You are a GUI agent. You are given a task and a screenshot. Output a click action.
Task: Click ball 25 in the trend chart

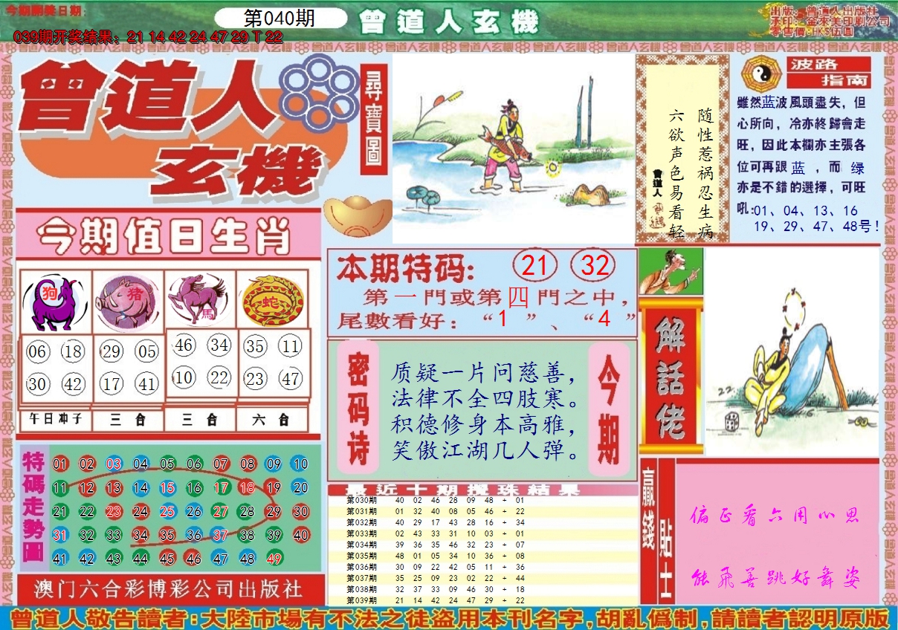pyautogui.click(x=167, y=511)
